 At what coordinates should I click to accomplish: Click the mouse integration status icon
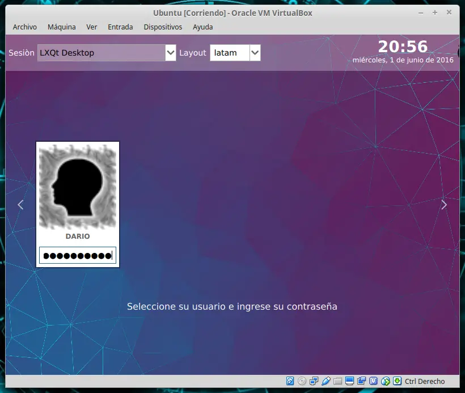[385, 381]
